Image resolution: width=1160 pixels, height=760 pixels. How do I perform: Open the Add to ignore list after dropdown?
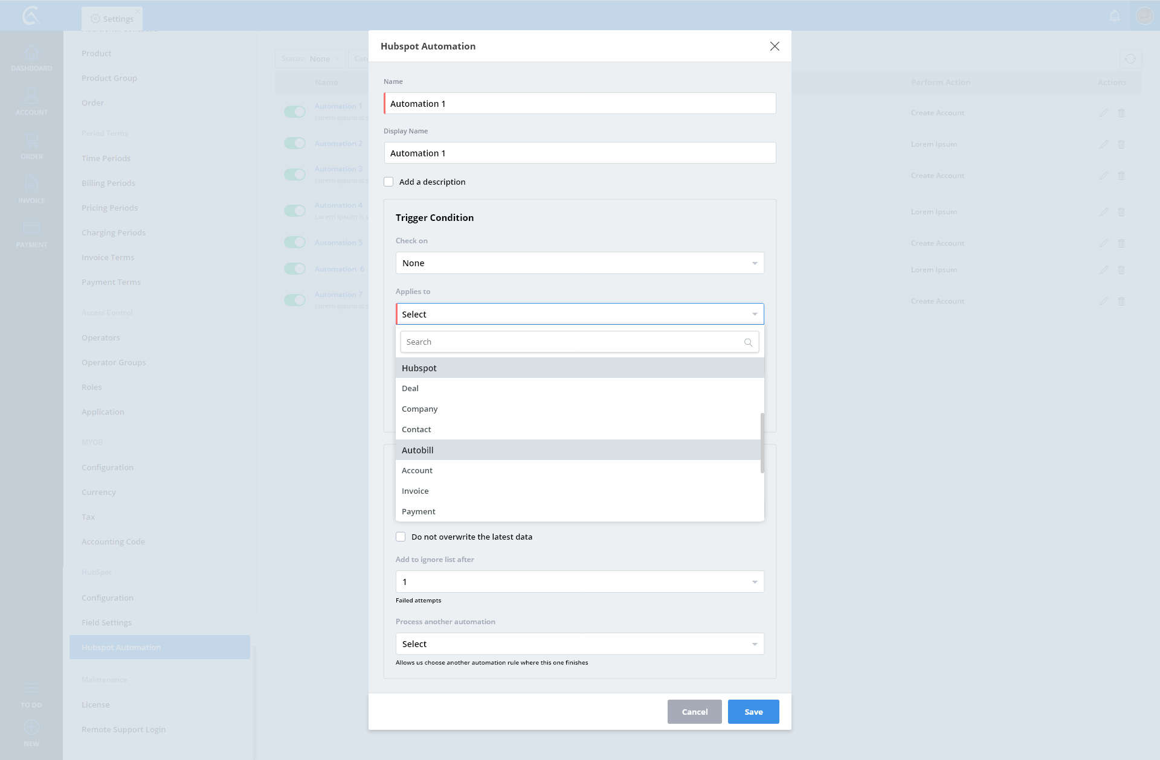click(579, 582)
